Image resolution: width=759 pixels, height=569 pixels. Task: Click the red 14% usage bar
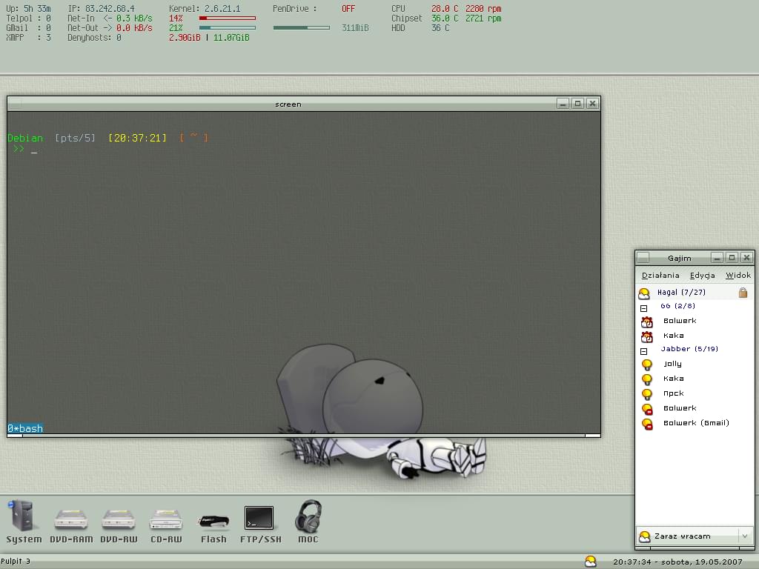click(227, 19)
